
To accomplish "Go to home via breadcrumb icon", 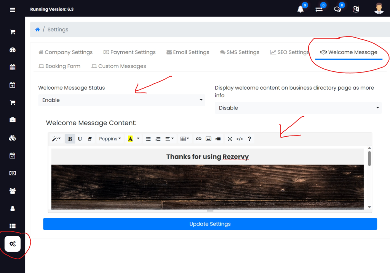I will [38, 30].
